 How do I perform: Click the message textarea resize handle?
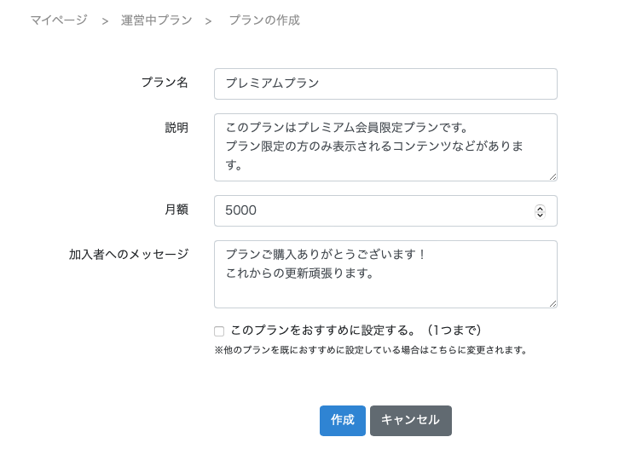coord(552,303)
